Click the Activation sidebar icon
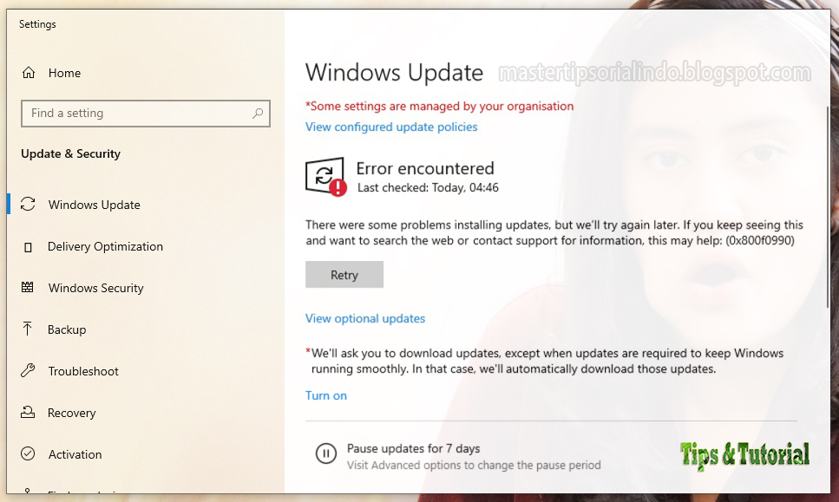 (x=27, y=454)
